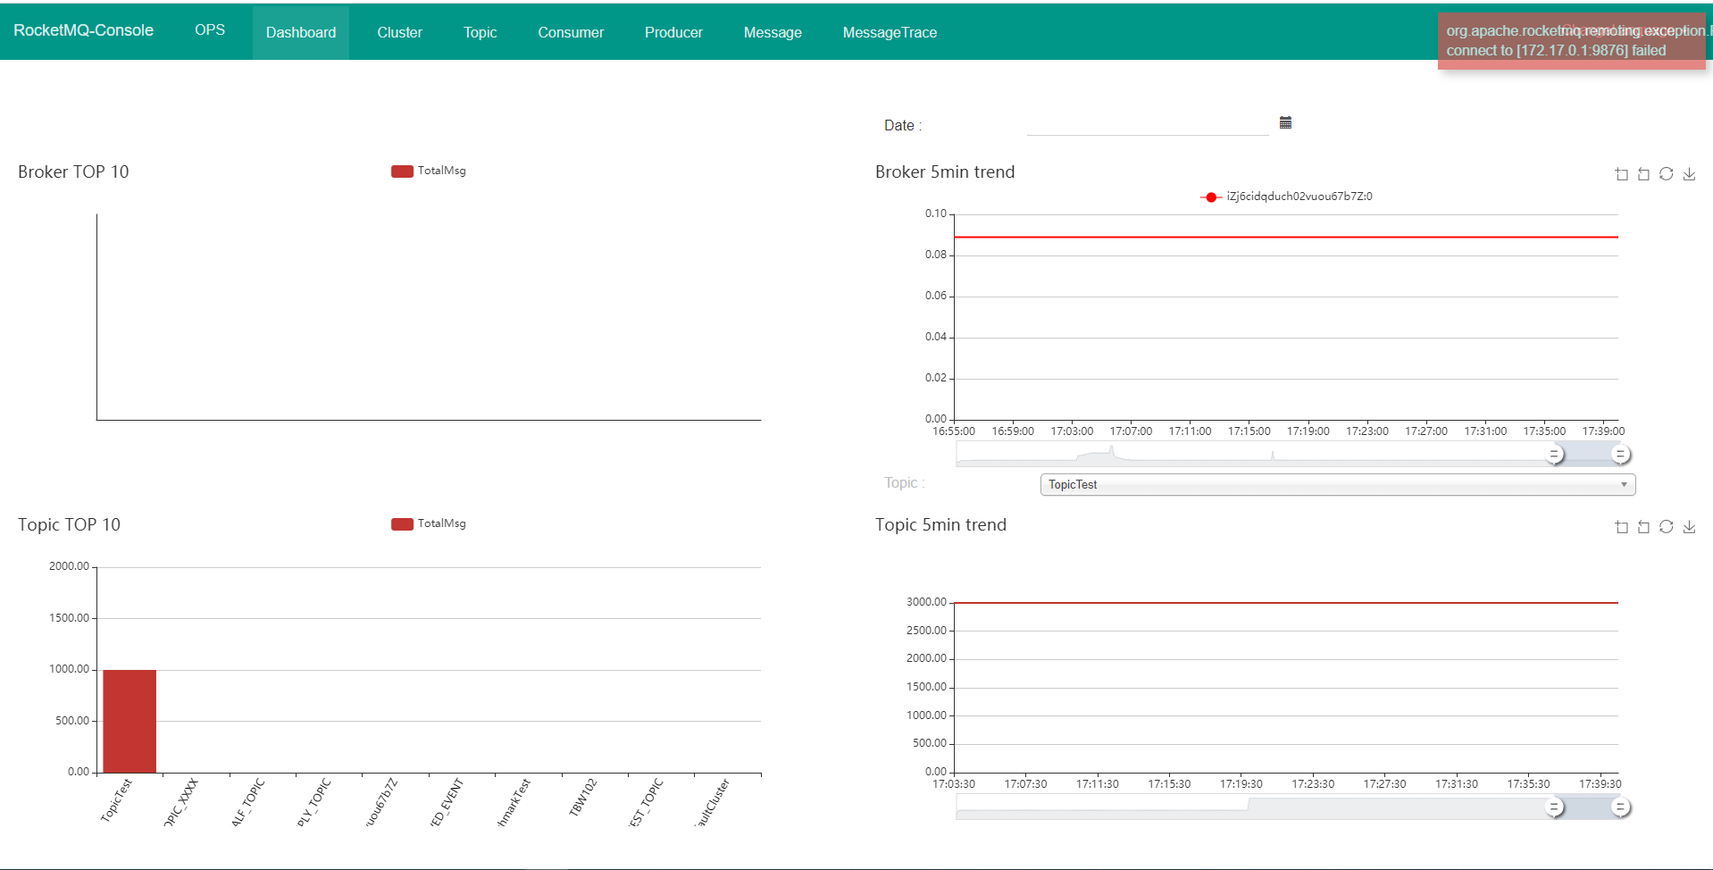Image resolution: width=1713 pixels, height=870 pixels.
Task: Go to the MessageTrace page
Action: (890, 32)
